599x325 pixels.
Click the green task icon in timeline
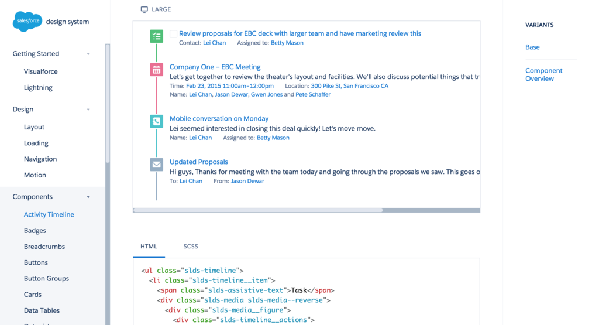pyautogui.click(x=156, y=36)
